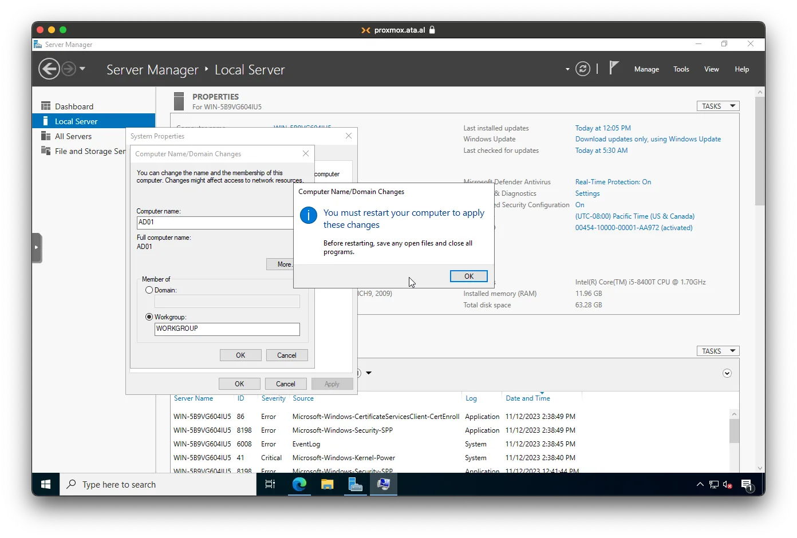Sort events by Severity column
This screenshot has width=797, height=538.
pos(274,398)
